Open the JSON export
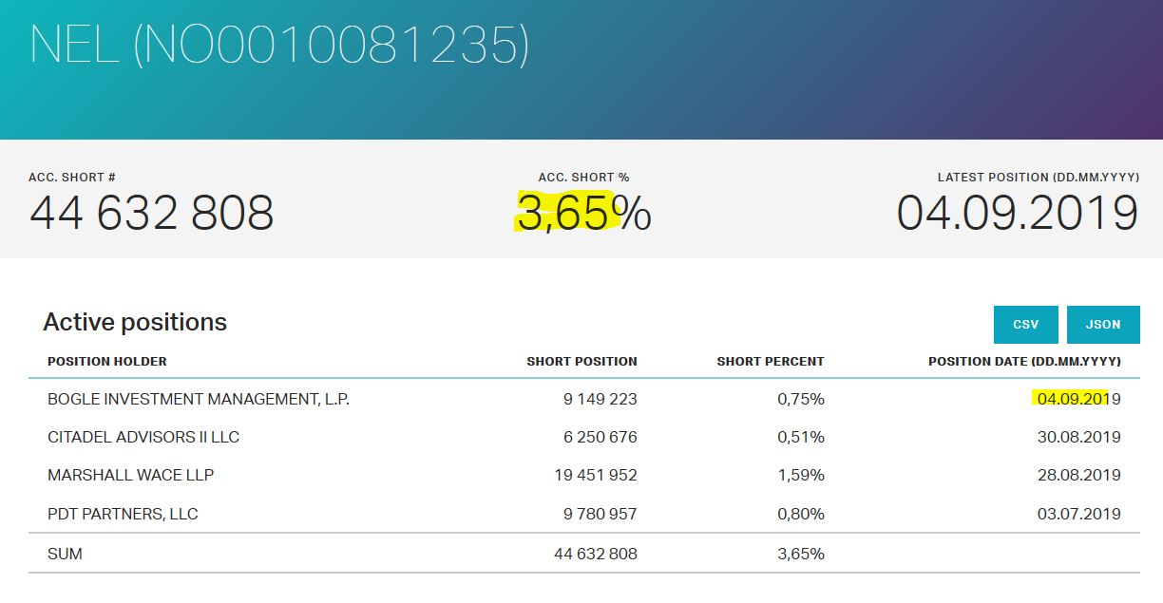Viewport: 1163px width, 603px height. coord(1103,325)
